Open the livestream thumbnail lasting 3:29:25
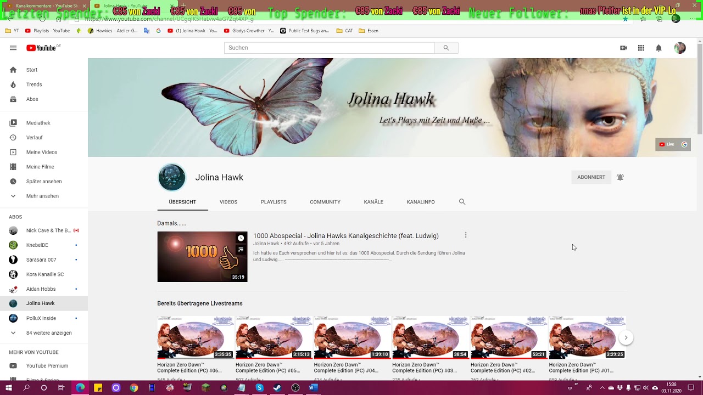 pos(587,337)
